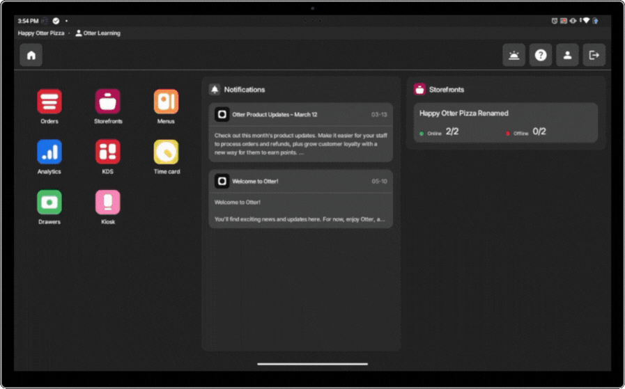This screenshot has height=389, width=625.
Task: Click the Happy Otter Pizza store name
Action: click(41, 33)
